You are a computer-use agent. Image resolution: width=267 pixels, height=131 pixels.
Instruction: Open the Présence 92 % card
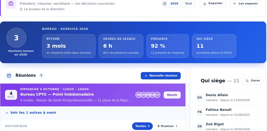click(168, 46)
